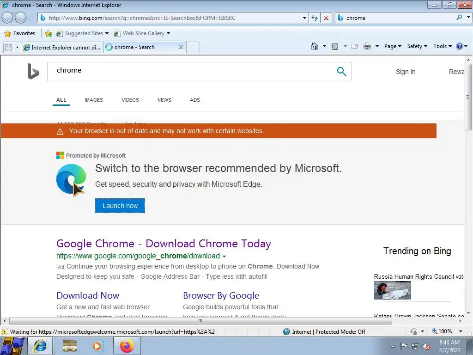Image resolution: width=473 pixels, height=355 pixels.
Task: Click the Windows Start button
Action: click(x=12, y=346)
